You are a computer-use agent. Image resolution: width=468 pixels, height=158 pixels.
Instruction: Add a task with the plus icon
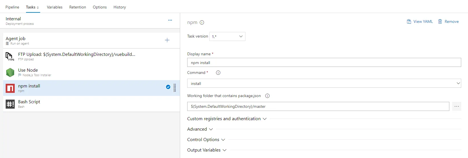[x=167, y=40]
